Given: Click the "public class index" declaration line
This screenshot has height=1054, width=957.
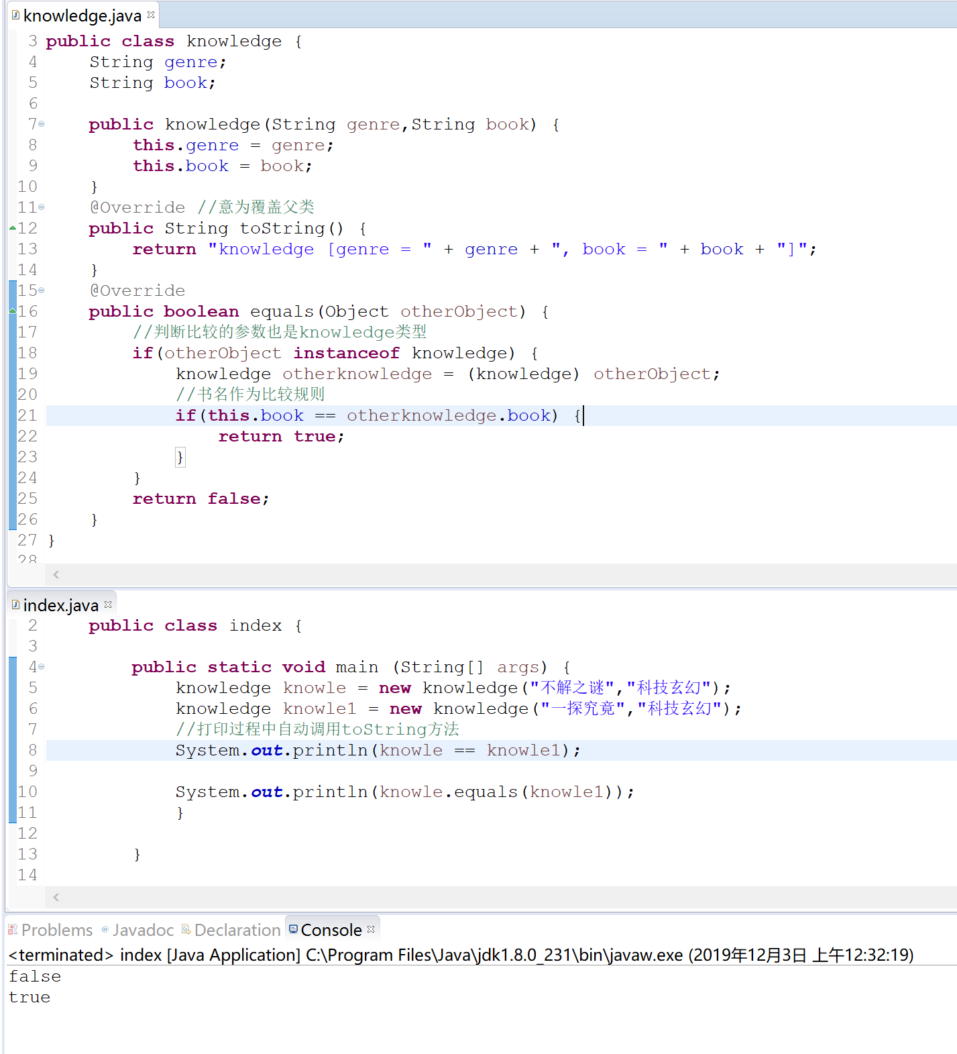Looking at the screenshot, I should click(195, 625).
